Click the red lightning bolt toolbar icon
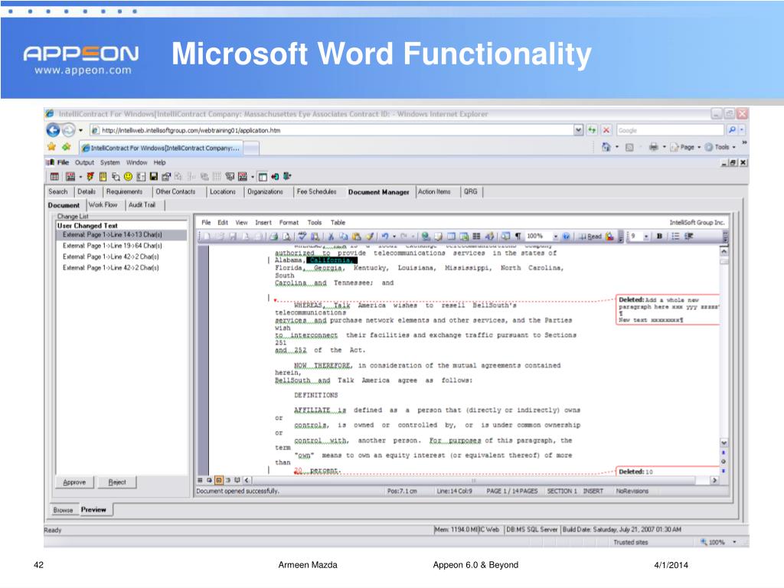784x588 pixels. click(x=90, y=177)
